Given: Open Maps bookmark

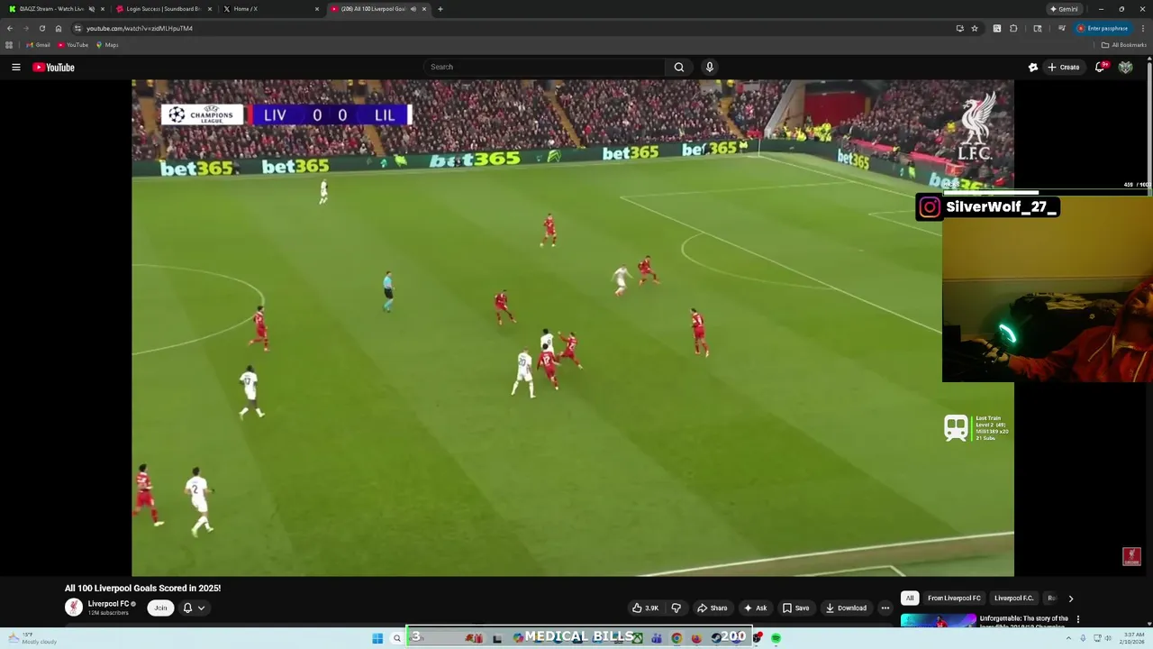Looking at the screenshot, I should pos(107,45).
